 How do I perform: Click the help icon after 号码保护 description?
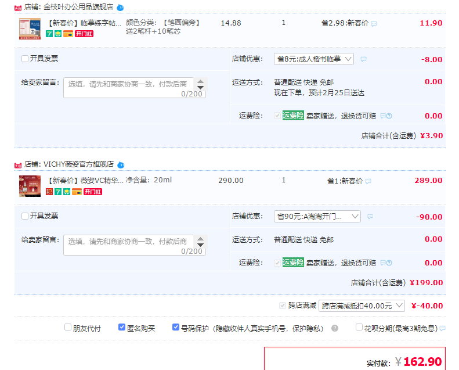click(x=335, y=328)
